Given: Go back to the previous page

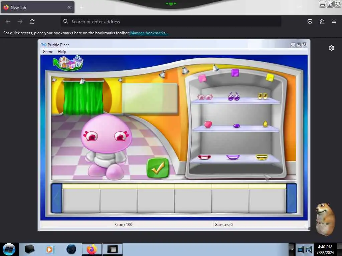Looking at the screenshot, I should (8, 22).
